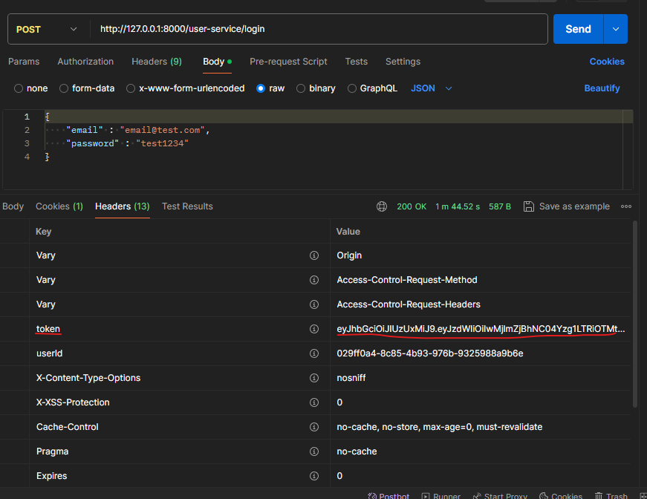Click info icon beside Cache-Control header
This screenshot has width=647, height=499.
point(313,427)
